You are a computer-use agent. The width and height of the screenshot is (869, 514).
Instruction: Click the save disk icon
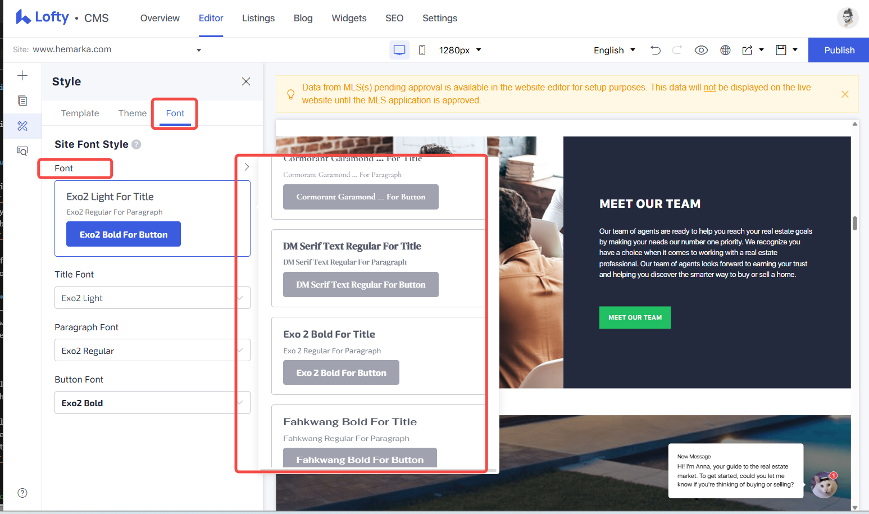[x=781, y=50]
